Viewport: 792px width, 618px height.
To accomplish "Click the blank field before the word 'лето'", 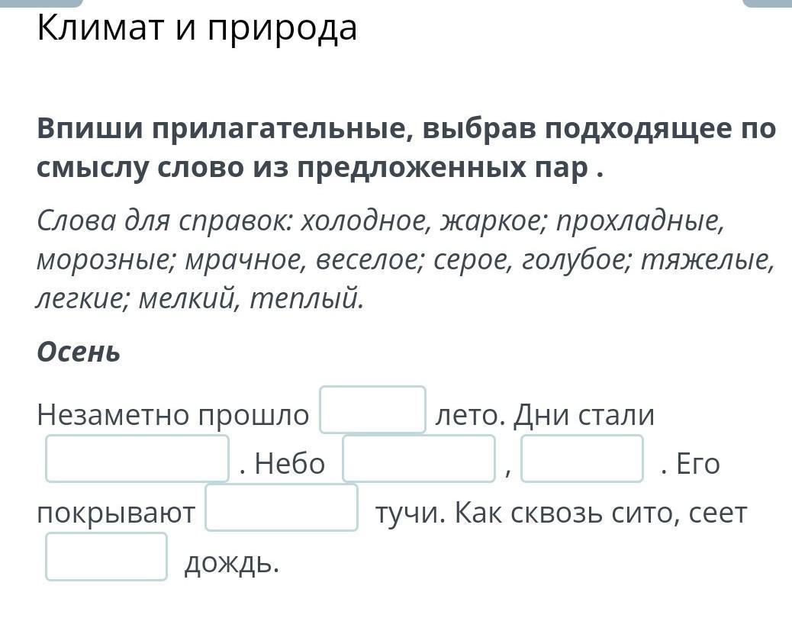I will 373,410.
